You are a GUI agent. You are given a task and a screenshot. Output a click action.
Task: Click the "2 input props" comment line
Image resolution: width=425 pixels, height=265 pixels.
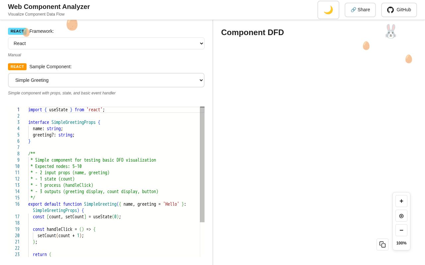tap(70, 173)
